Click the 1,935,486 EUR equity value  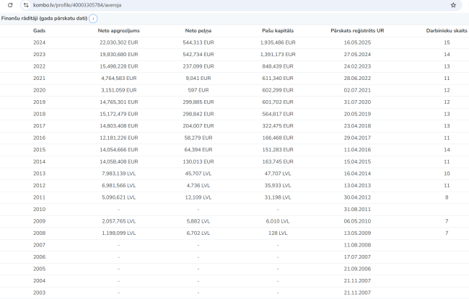pos(277,43)
